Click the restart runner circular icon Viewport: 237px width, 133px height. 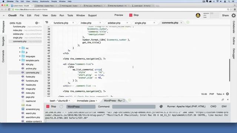tap(61, 106)
